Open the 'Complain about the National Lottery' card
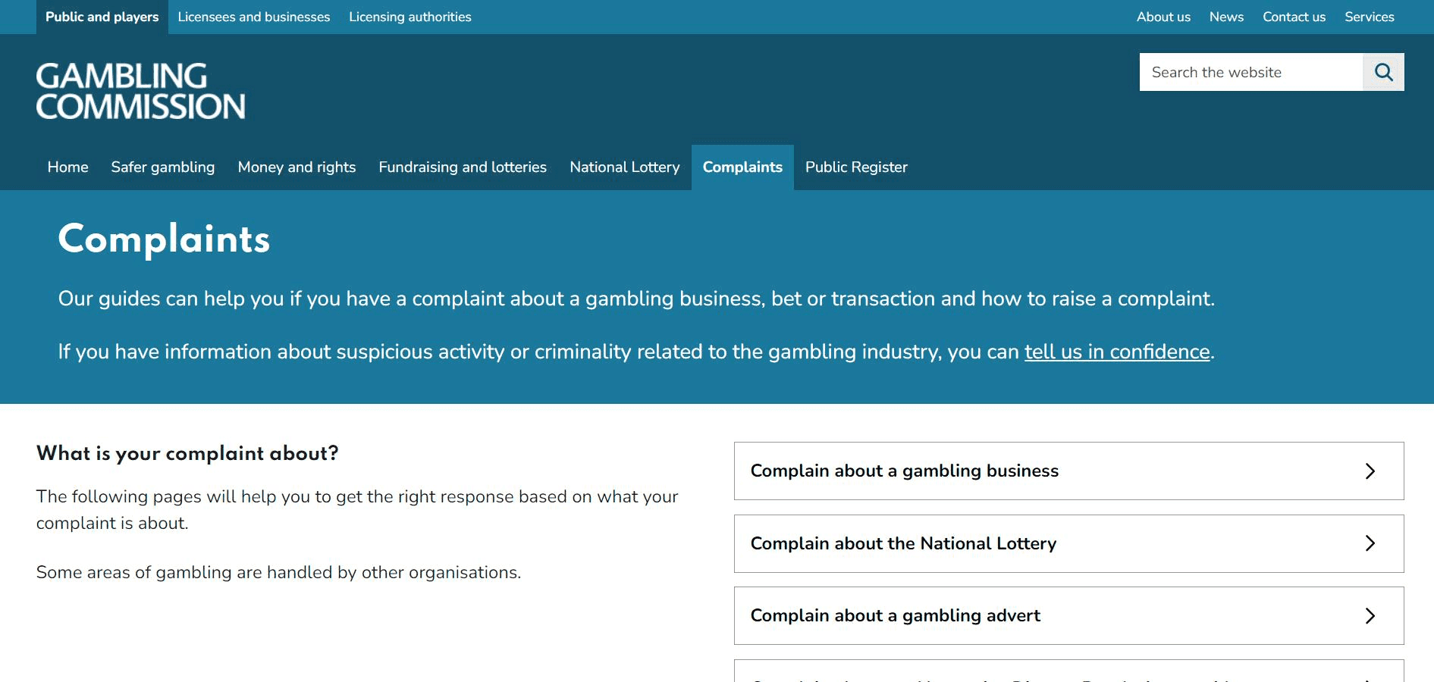The width and height of the screenshot is (1434, 682). 902,543
